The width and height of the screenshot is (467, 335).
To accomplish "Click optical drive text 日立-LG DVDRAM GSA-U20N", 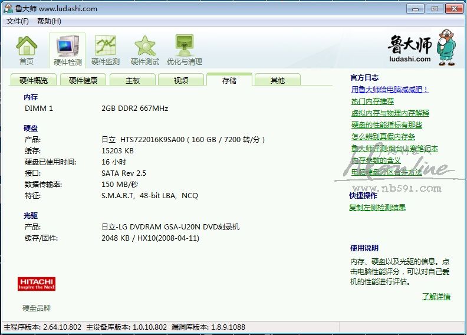I will [151, 227].
